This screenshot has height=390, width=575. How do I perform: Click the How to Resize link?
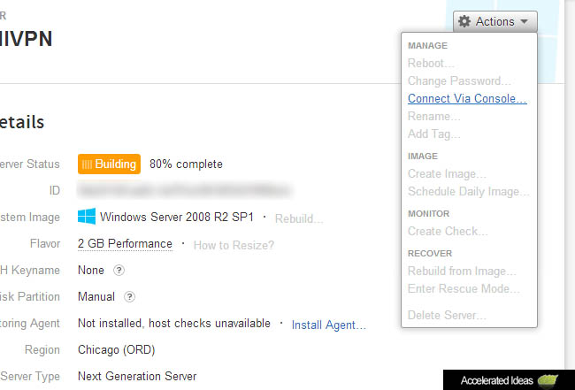234,245
